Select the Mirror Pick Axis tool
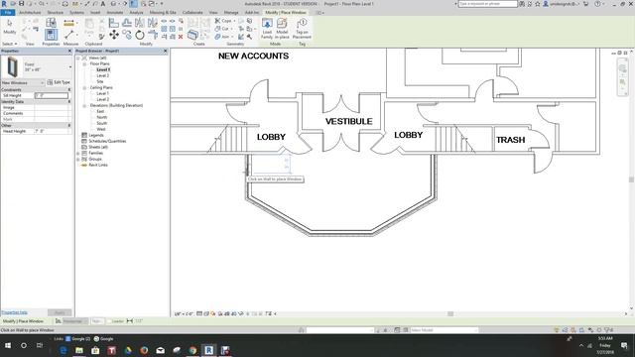 click(x=140, y=23)
